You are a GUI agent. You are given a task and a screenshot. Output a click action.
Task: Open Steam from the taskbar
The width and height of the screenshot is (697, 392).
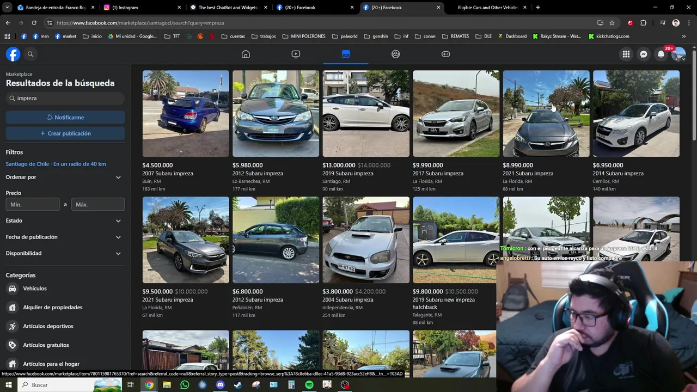(x=238, y=384)
